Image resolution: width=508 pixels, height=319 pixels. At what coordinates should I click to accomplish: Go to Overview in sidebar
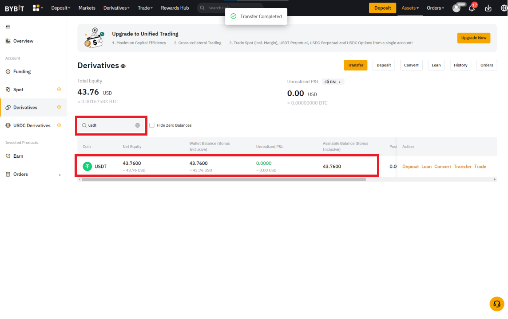tap(24, 41)
